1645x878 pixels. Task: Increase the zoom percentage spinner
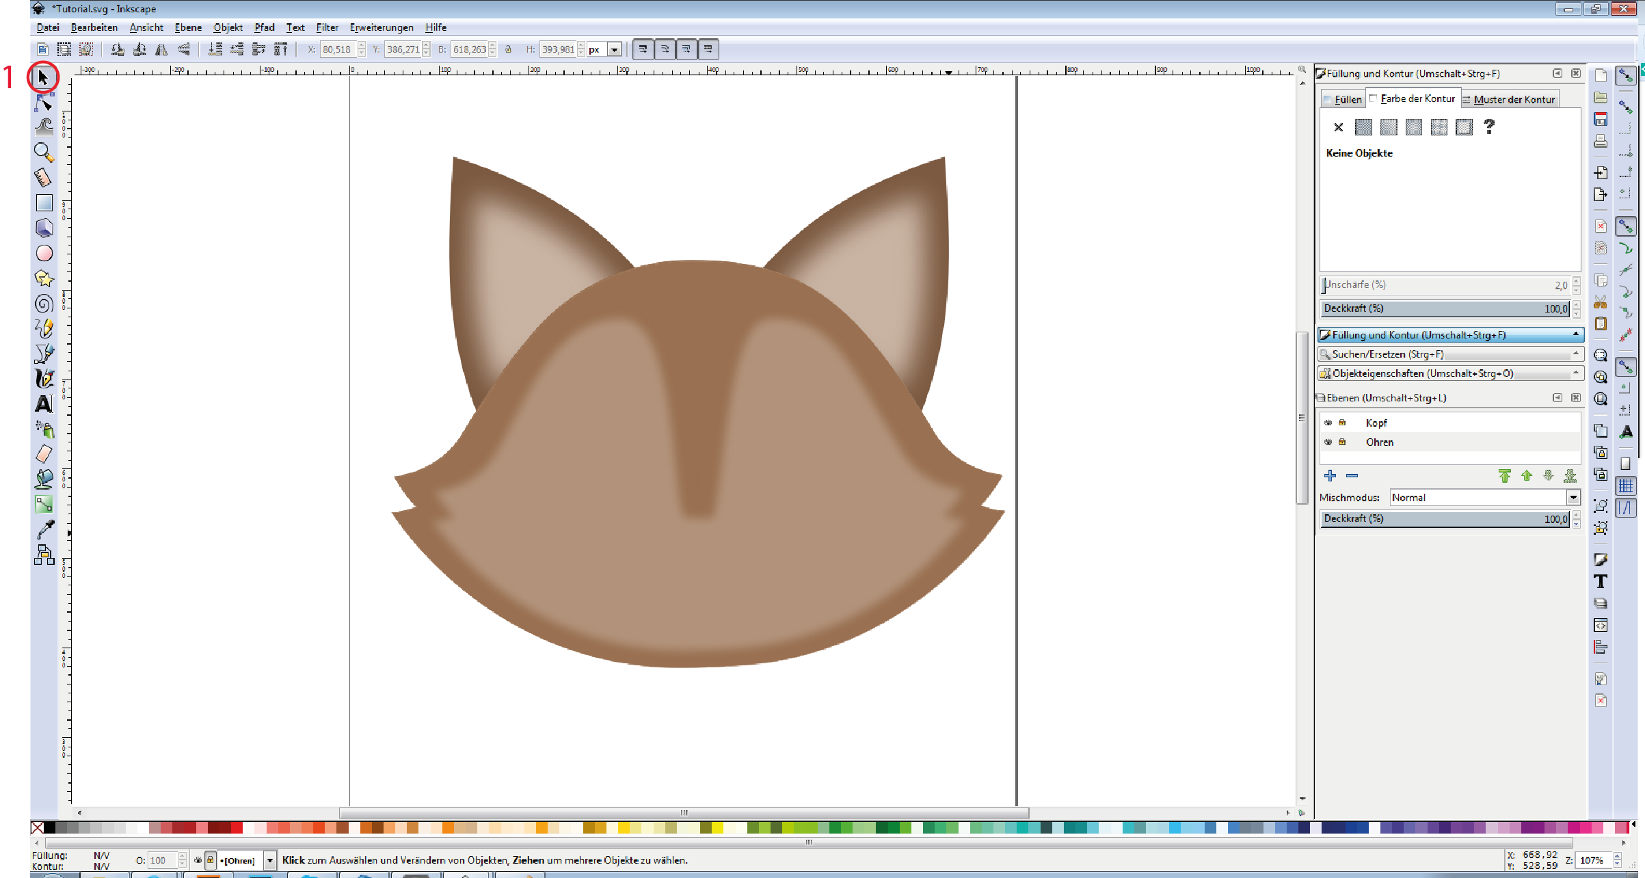pos(1617,856)
